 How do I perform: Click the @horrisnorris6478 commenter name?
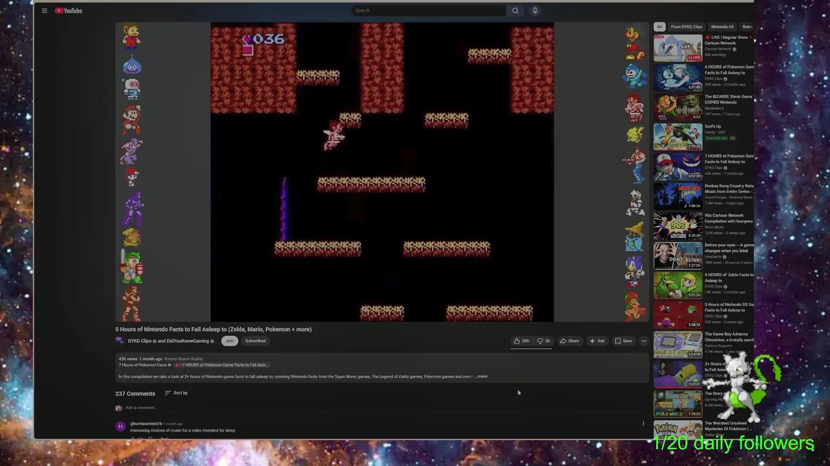click(x=146, y=424)
